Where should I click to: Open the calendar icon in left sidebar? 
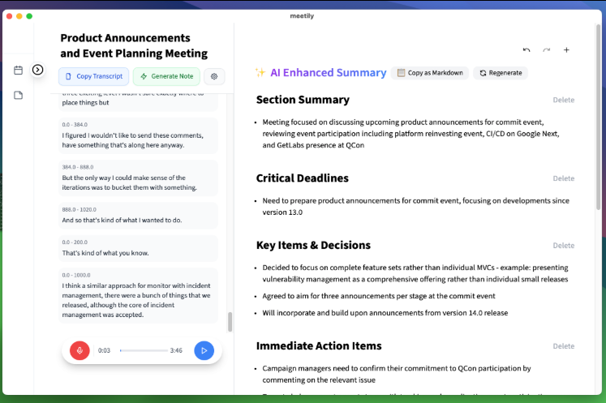(18, 71)
